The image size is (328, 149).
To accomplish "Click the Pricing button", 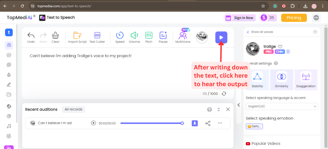I will click(294, 18).
